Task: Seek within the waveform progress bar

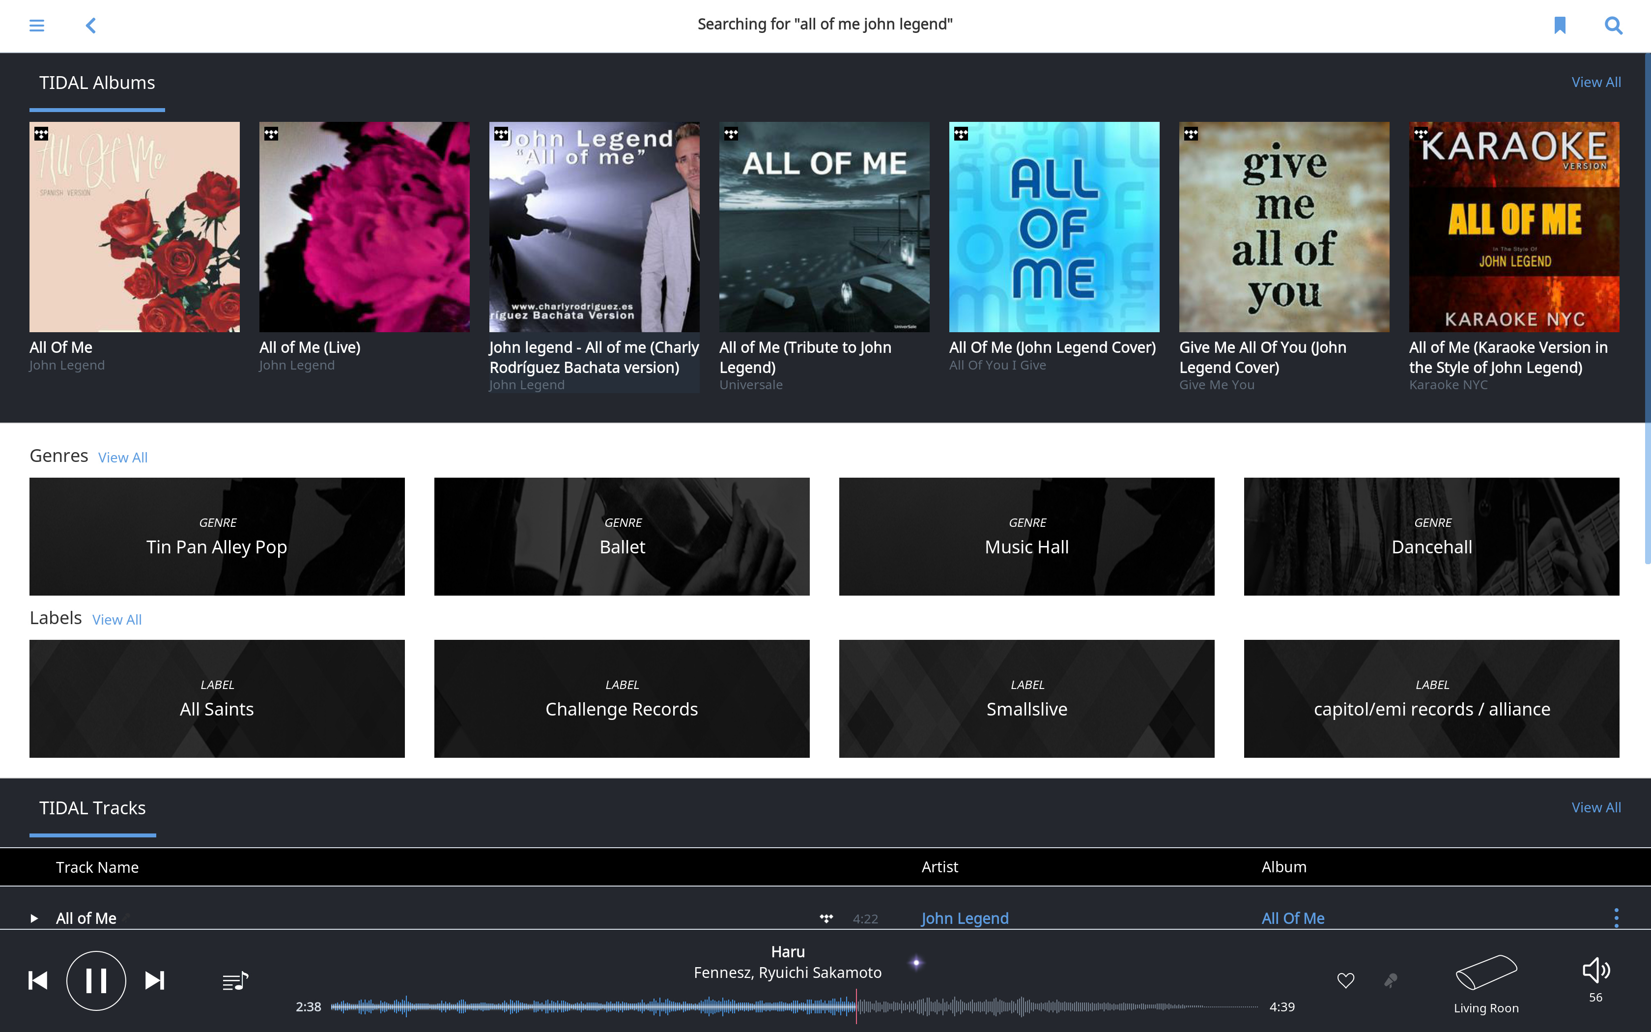Action: [x=794, y=1006]
